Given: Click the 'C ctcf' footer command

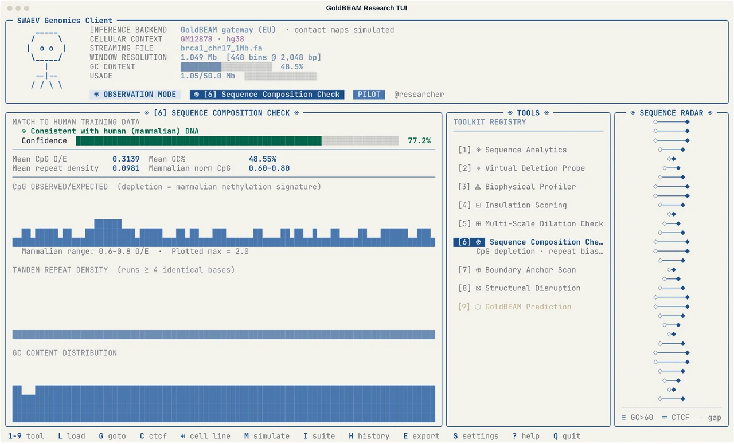Looking at the screenshot, I should point(153,436).
